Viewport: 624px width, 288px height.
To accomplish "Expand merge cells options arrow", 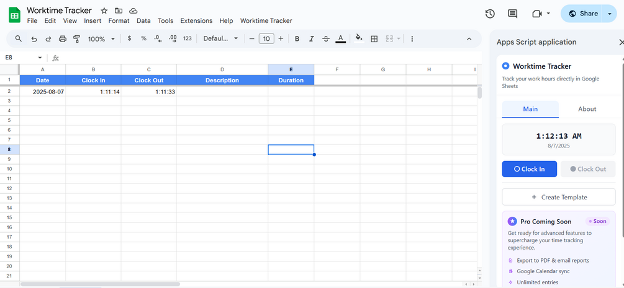I will 399,38.
